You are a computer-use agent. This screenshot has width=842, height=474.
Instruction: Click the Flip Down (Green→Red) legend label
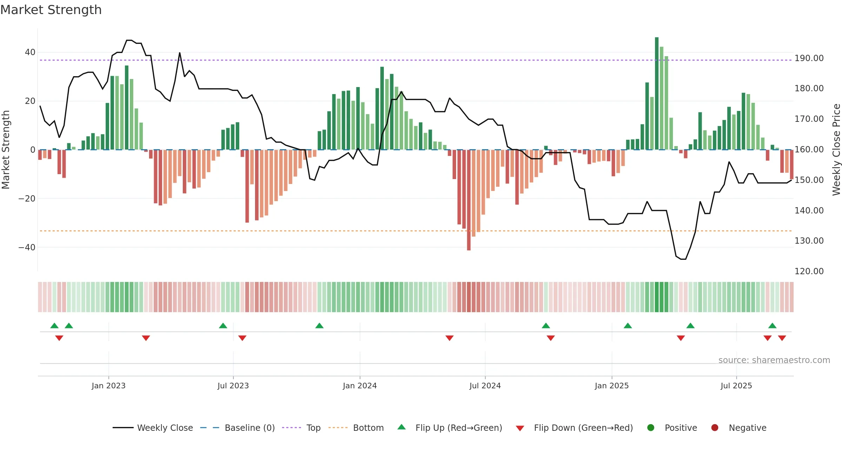tap(583, 428)
